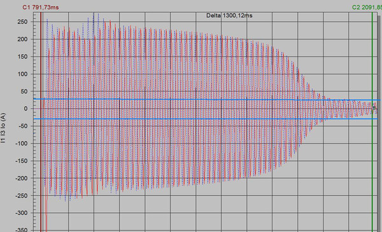
Task: Click the -100 tick label on Y axis
Action: 22,144
